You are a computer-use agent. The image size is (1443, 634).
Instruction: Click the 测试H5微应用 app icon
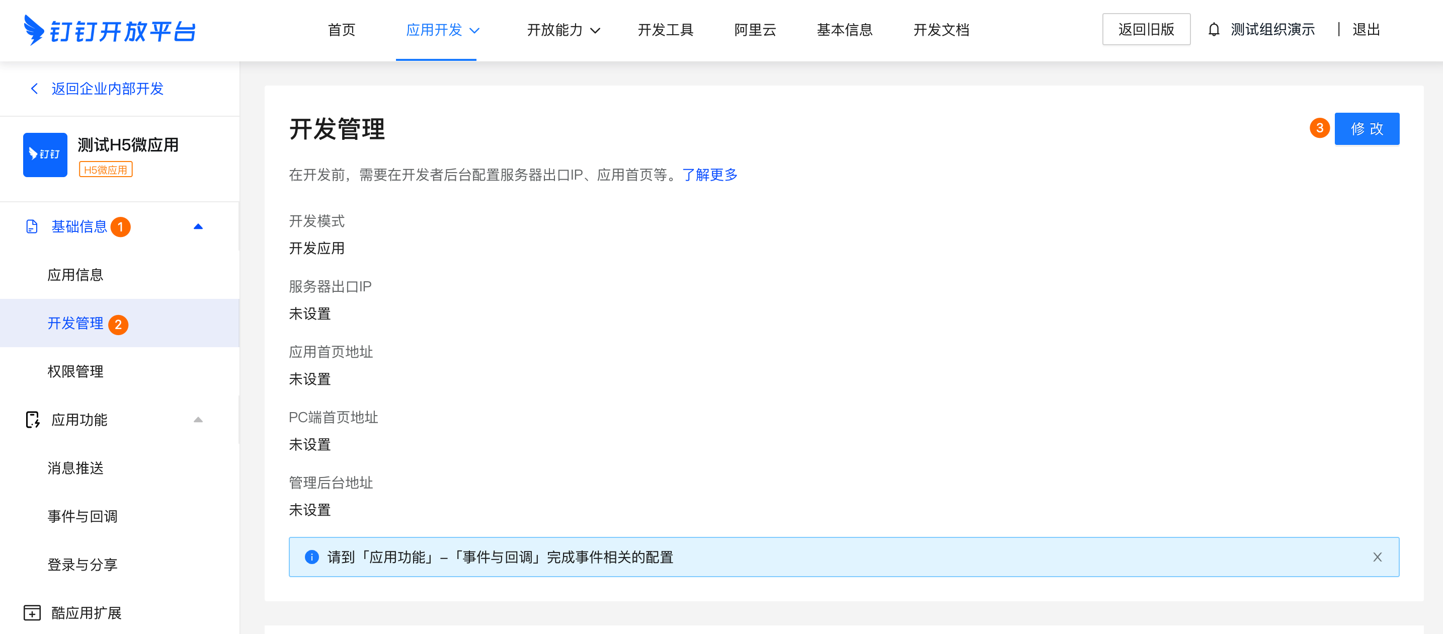[x=45, y=154]
